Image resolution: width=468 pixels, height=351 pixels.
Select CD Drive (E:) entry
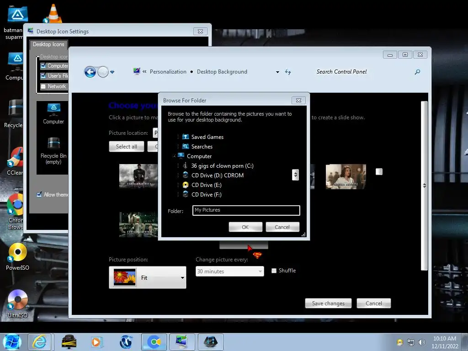tap(207, 185)
